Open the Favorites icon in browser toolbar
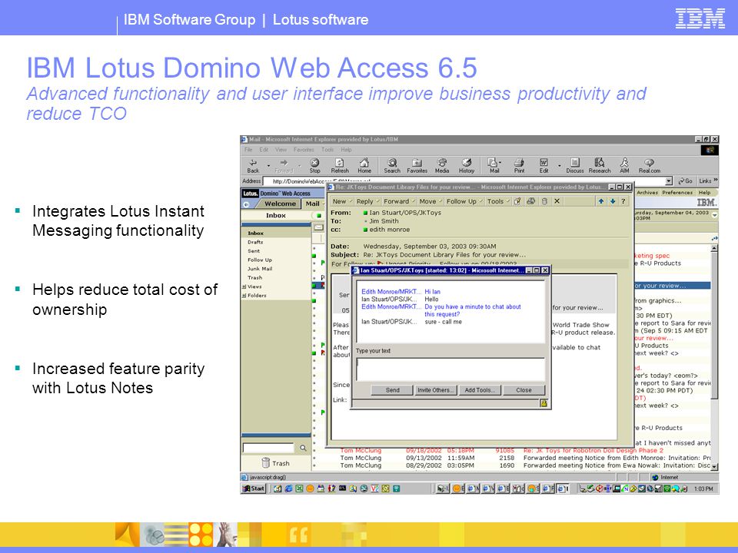738x553 pixels. tap(417, 166)
